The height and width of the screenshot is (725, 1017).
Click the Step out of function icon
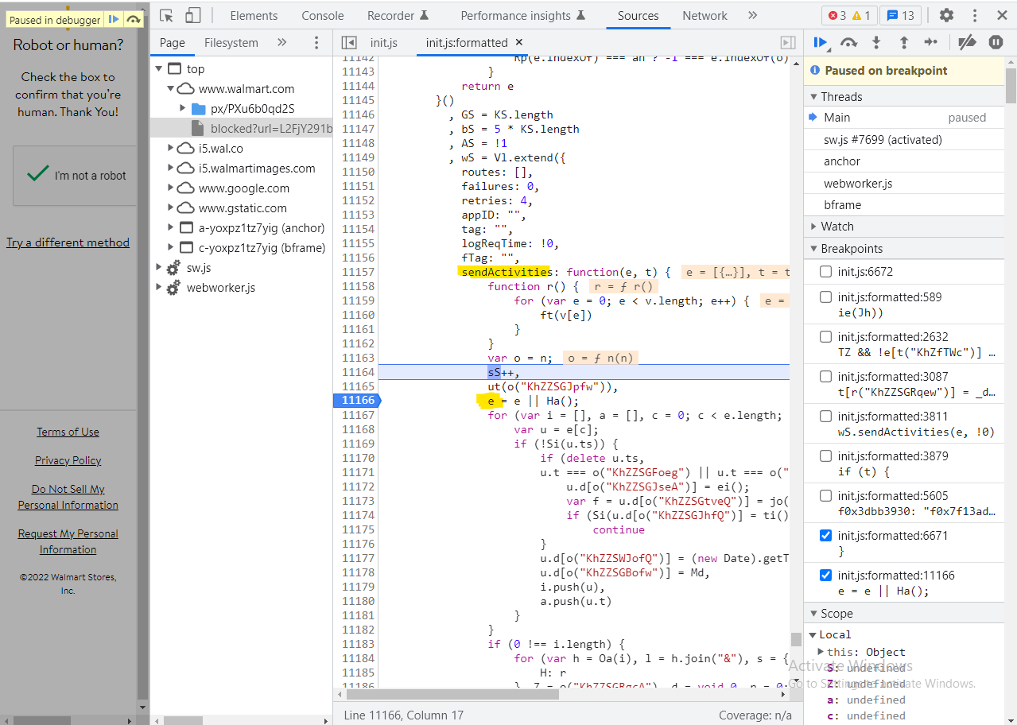coord(903,43)
